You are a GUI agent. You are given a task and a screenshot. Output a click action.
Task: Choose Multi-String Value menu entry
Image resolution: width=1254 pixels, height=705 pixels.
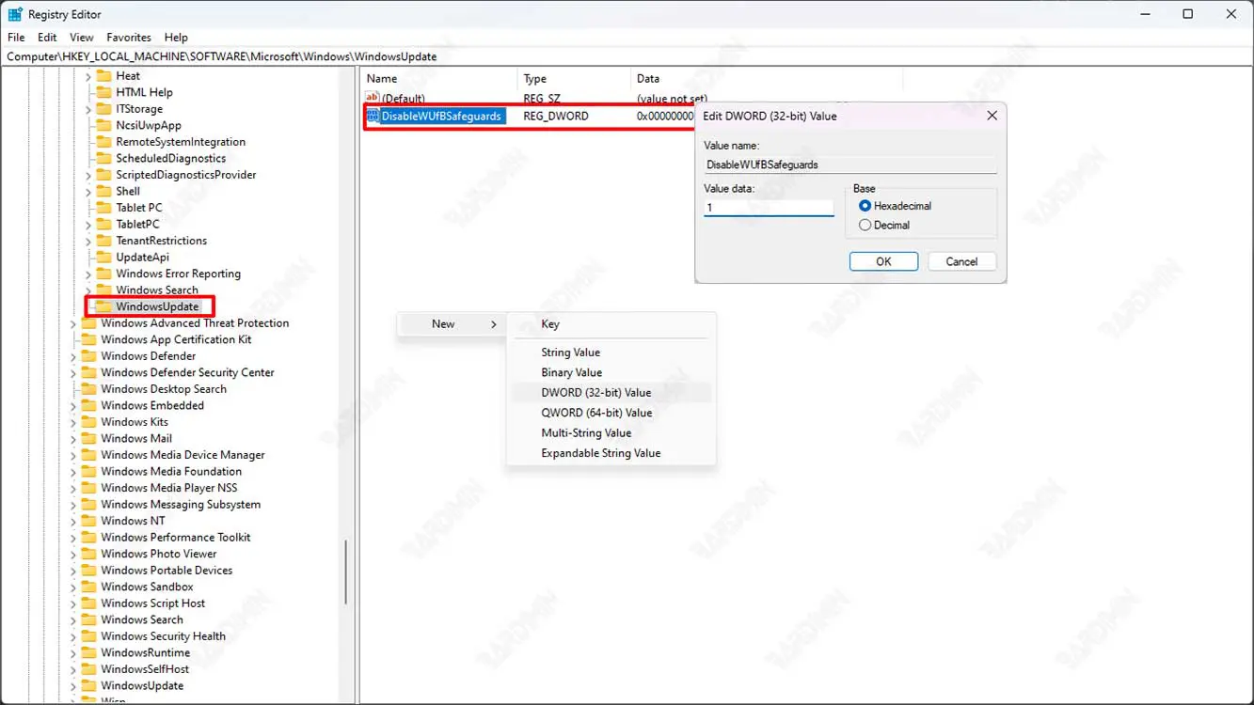pos(611,433)
